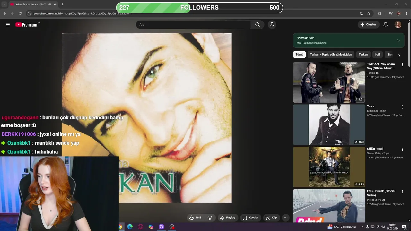
Task: Click the BERKK191006 chat username
Action: 19,134
